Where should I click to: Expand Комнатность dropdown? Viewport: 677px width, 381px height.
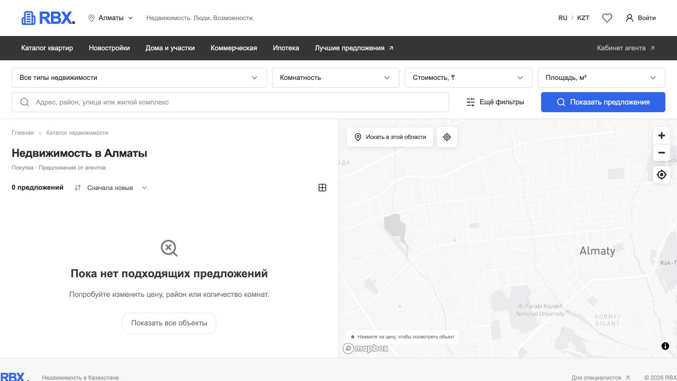pyautogui.click(x=336, y=77)
